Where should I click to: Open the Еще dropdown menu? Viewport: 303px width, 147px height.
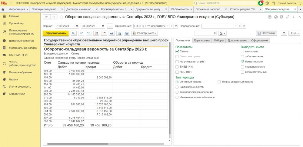295,33
